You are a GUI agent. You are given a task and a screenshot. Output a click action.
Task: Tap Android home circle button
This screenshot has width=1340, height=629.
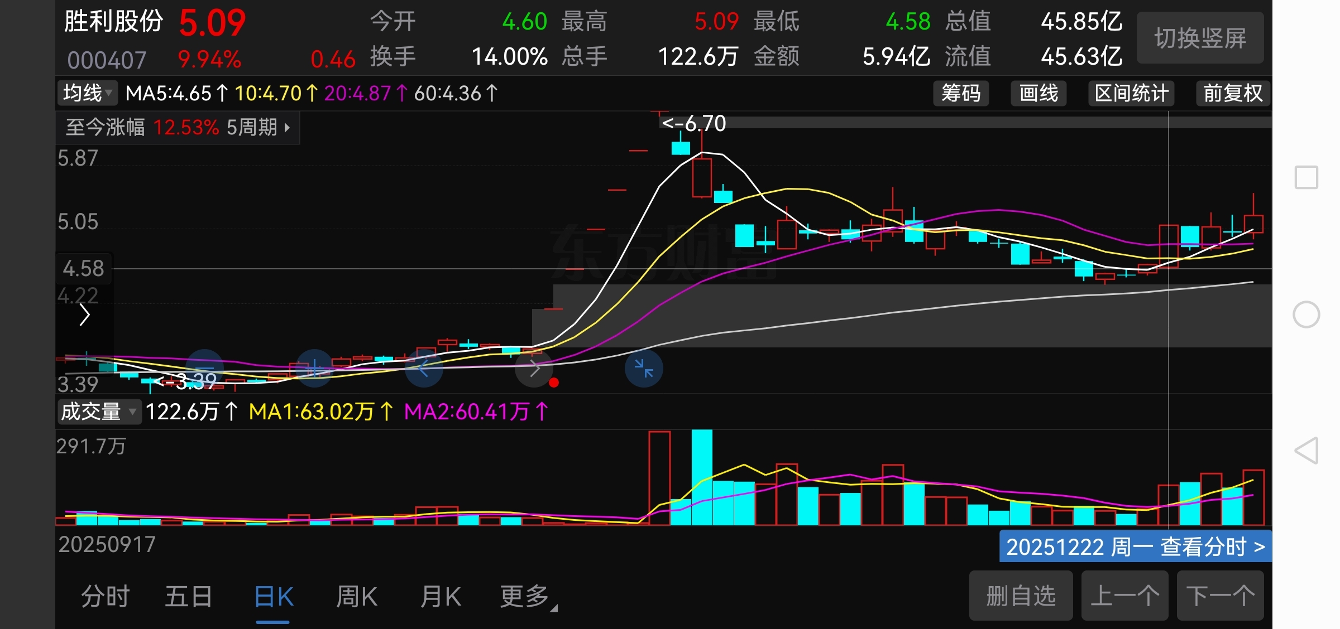pos(1306,314)
